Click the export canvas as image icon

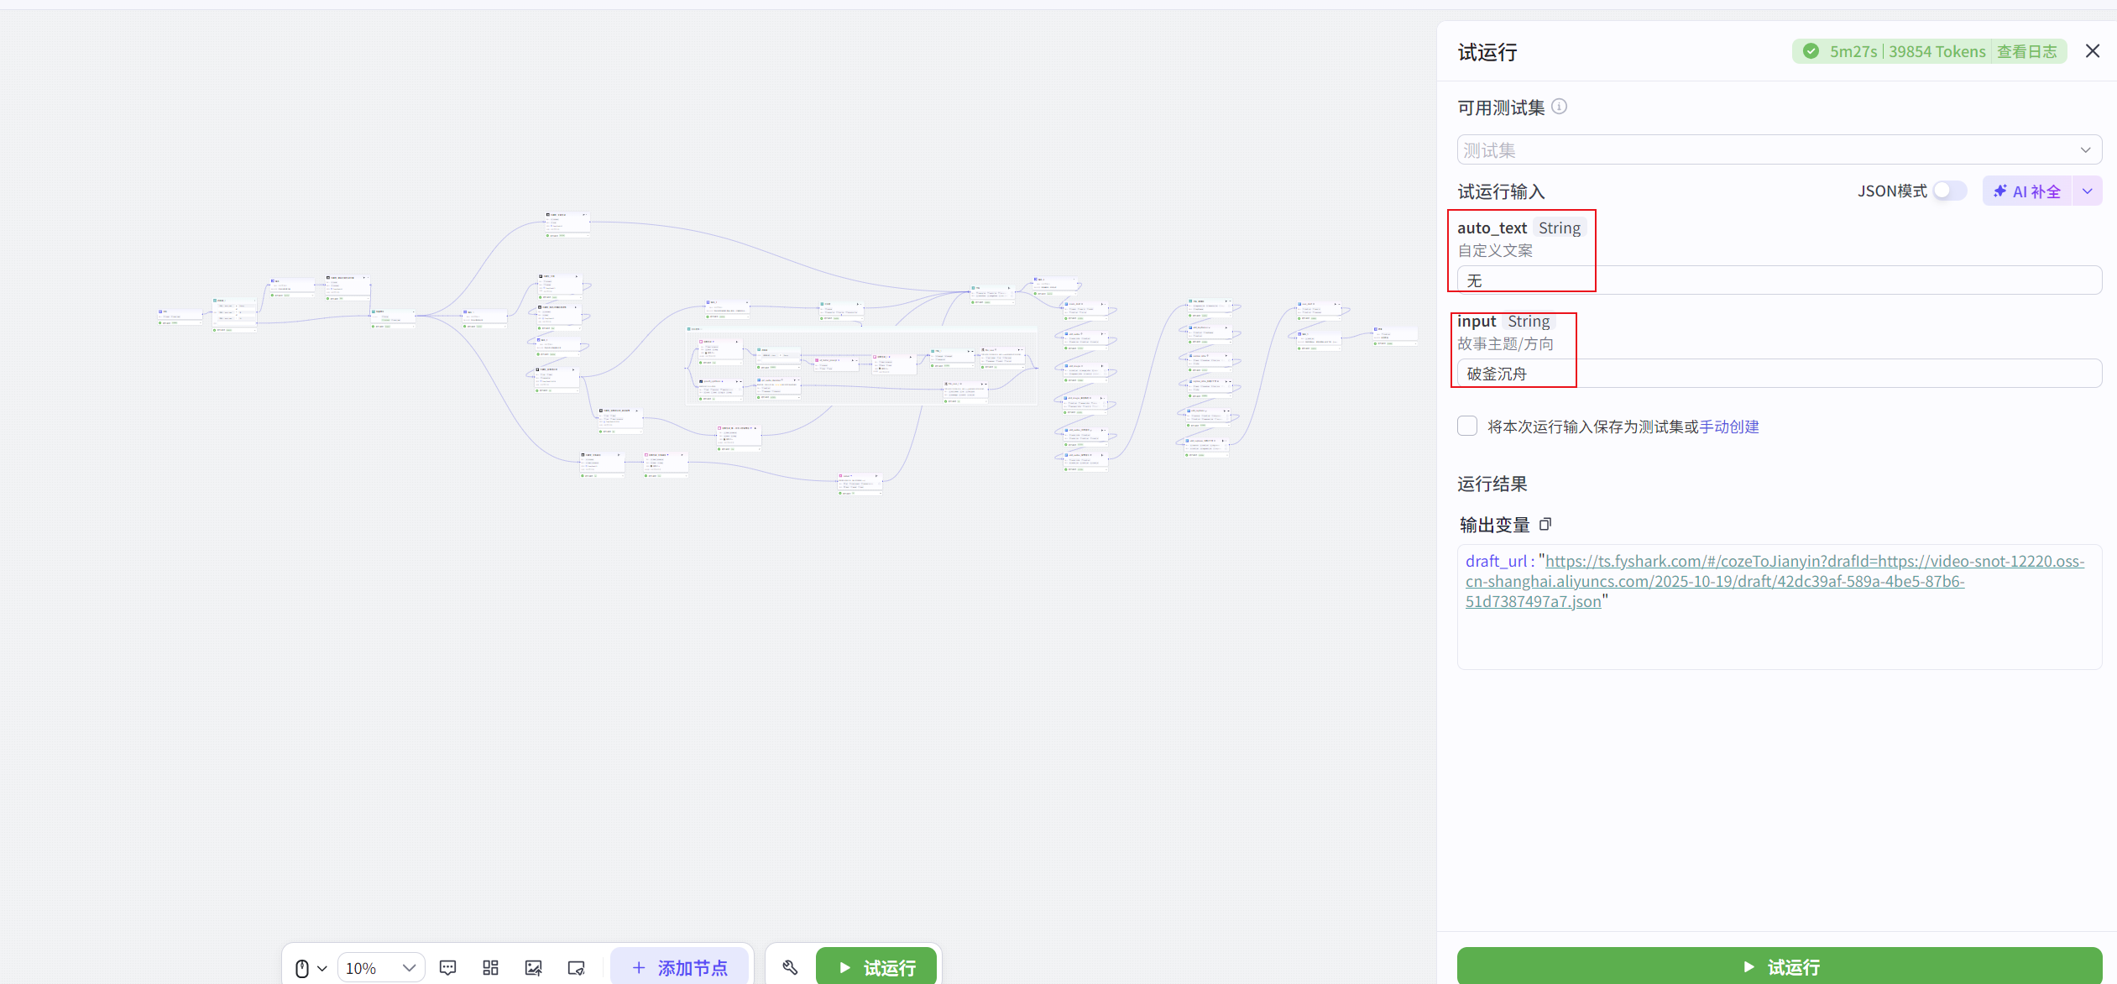532,967
